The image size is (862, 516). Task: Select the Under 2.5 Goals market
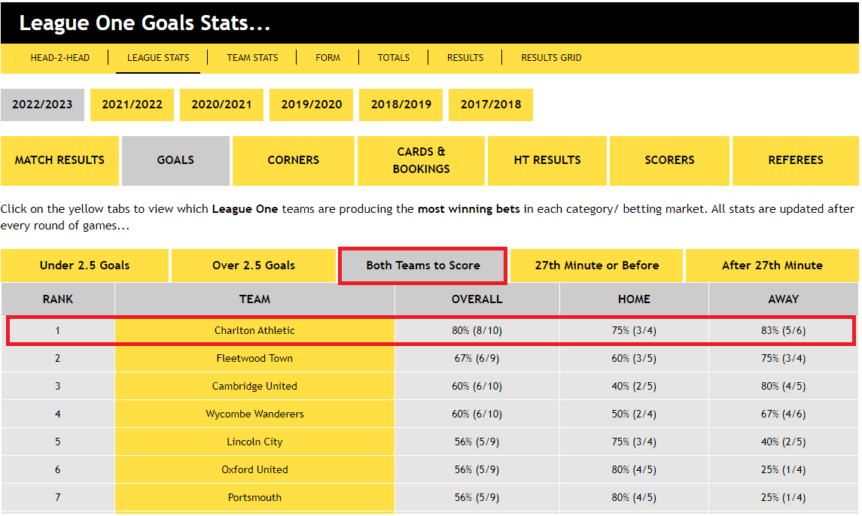pyautogui.click(x=84, y=265)
